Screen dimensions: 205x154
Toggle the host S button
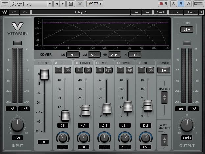pos(173,4)
